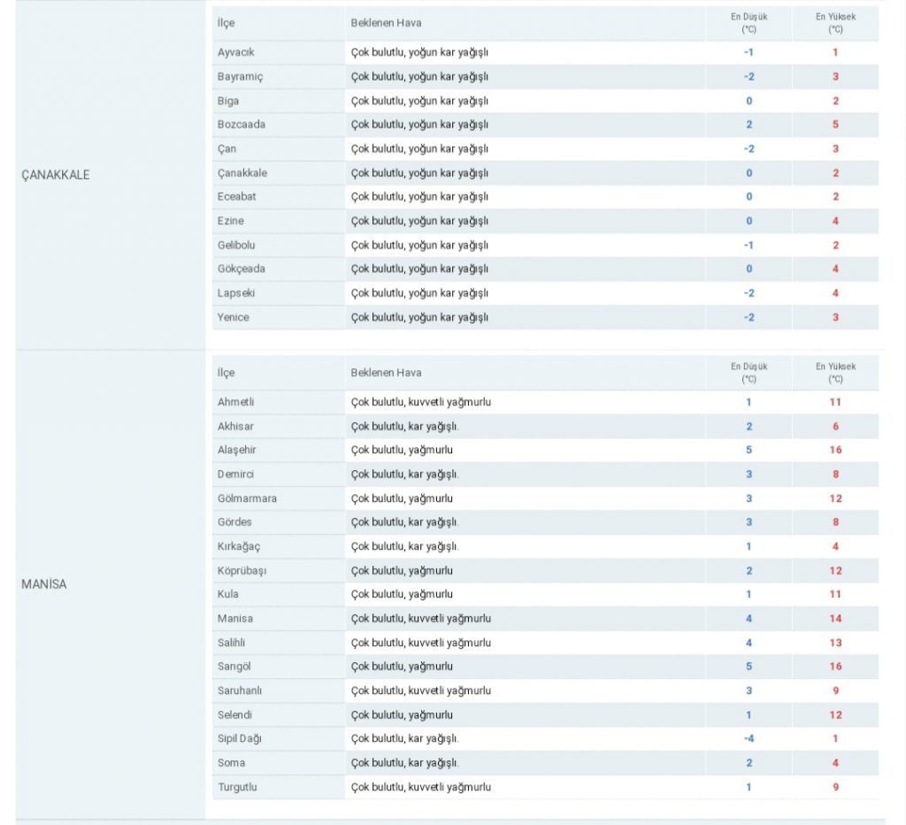
Task: Click the Alaşehir district name
Action: coord(236,450)
